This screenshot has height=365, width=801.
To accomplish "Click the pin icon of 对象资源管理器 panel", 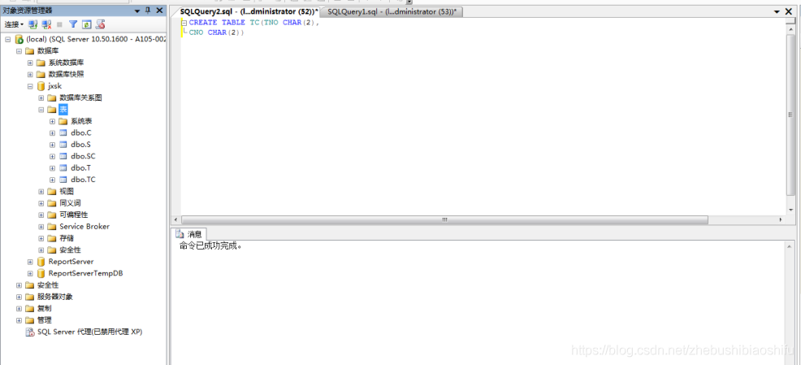I will [148, 11].
